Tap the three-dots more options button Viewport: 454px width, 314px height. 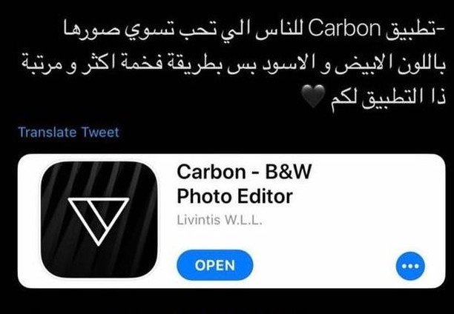point(410,266)
